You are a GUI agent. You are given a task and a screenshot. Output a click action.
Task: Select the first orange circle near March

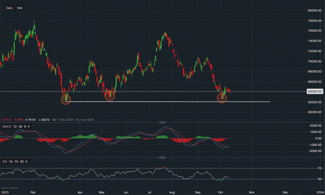click(x=66, y=99)
